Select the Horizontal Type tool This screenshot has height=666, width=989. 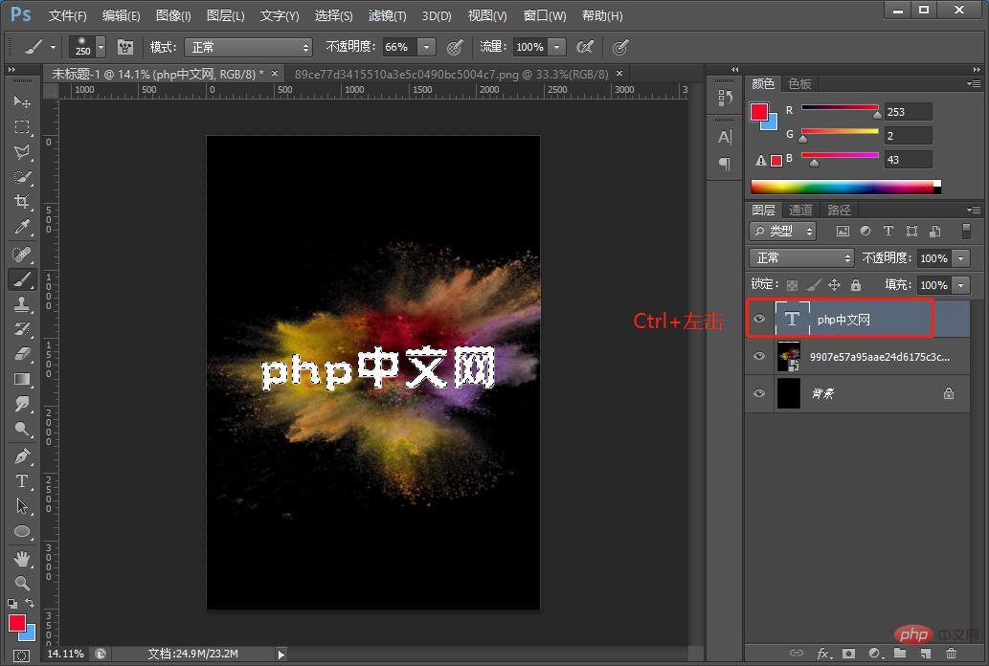(22, 481)
